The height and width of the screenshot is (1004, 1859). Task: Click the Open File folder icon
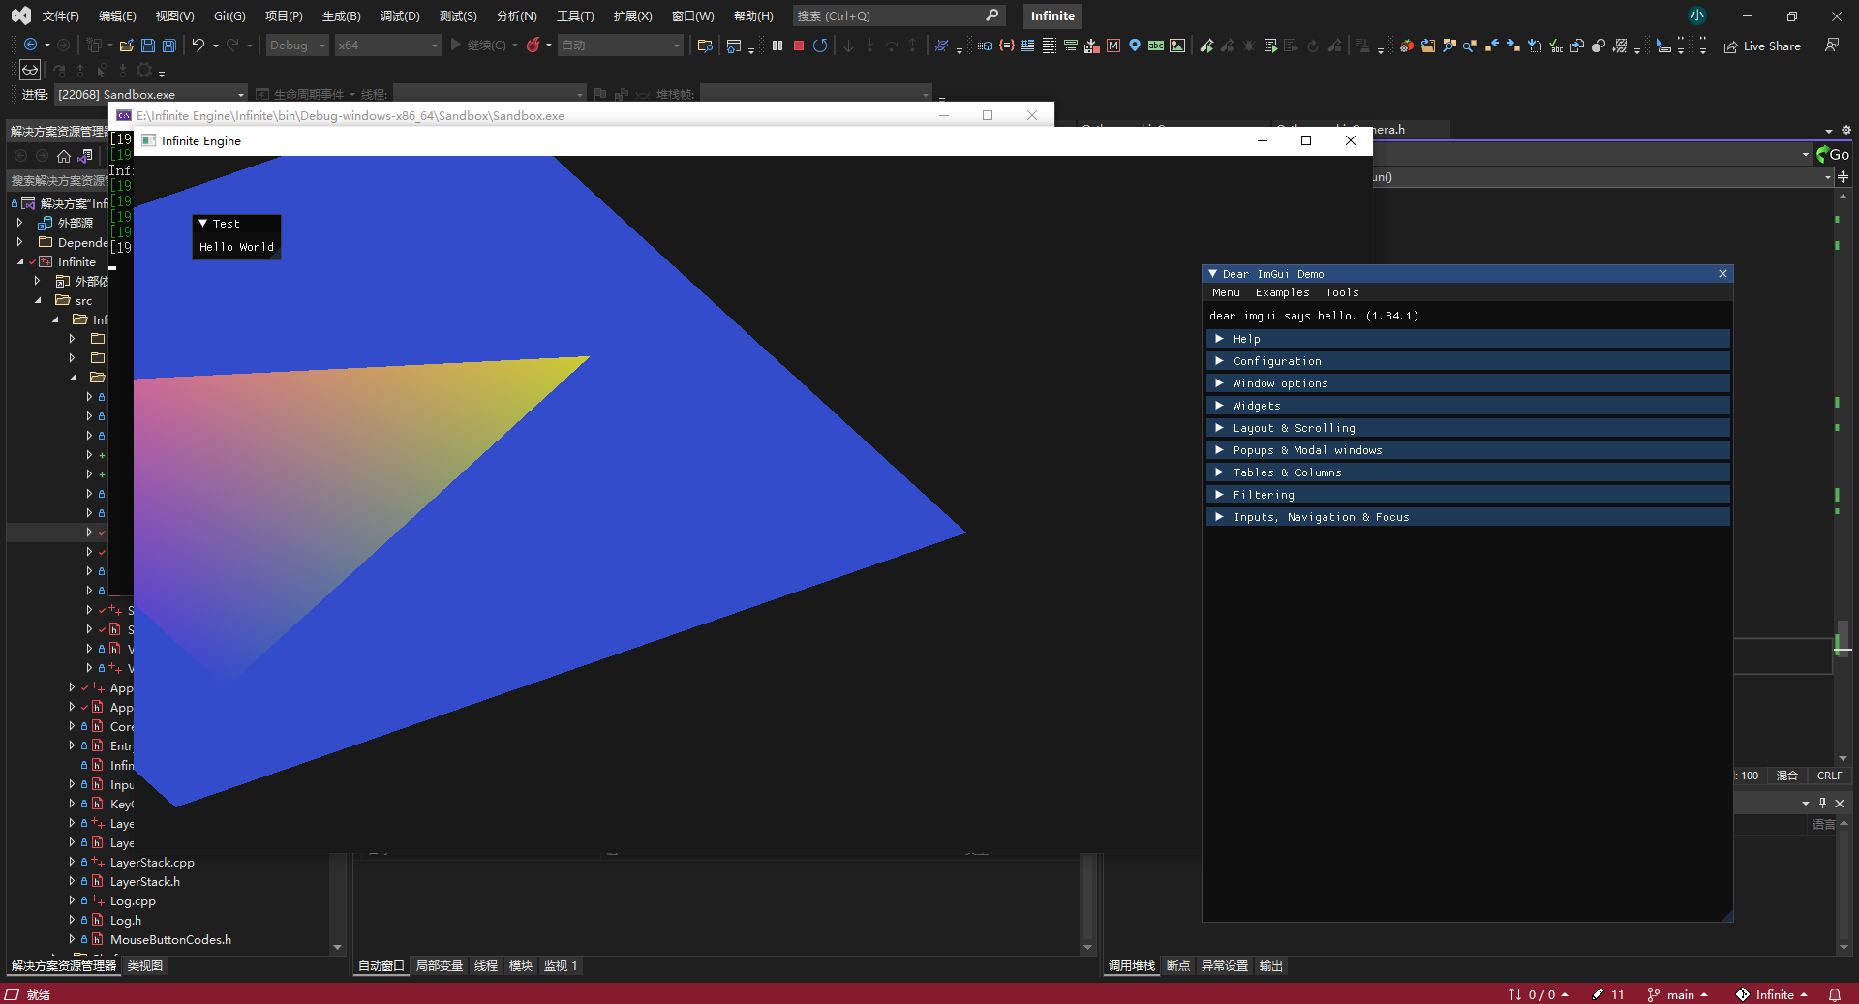[127, 46]
